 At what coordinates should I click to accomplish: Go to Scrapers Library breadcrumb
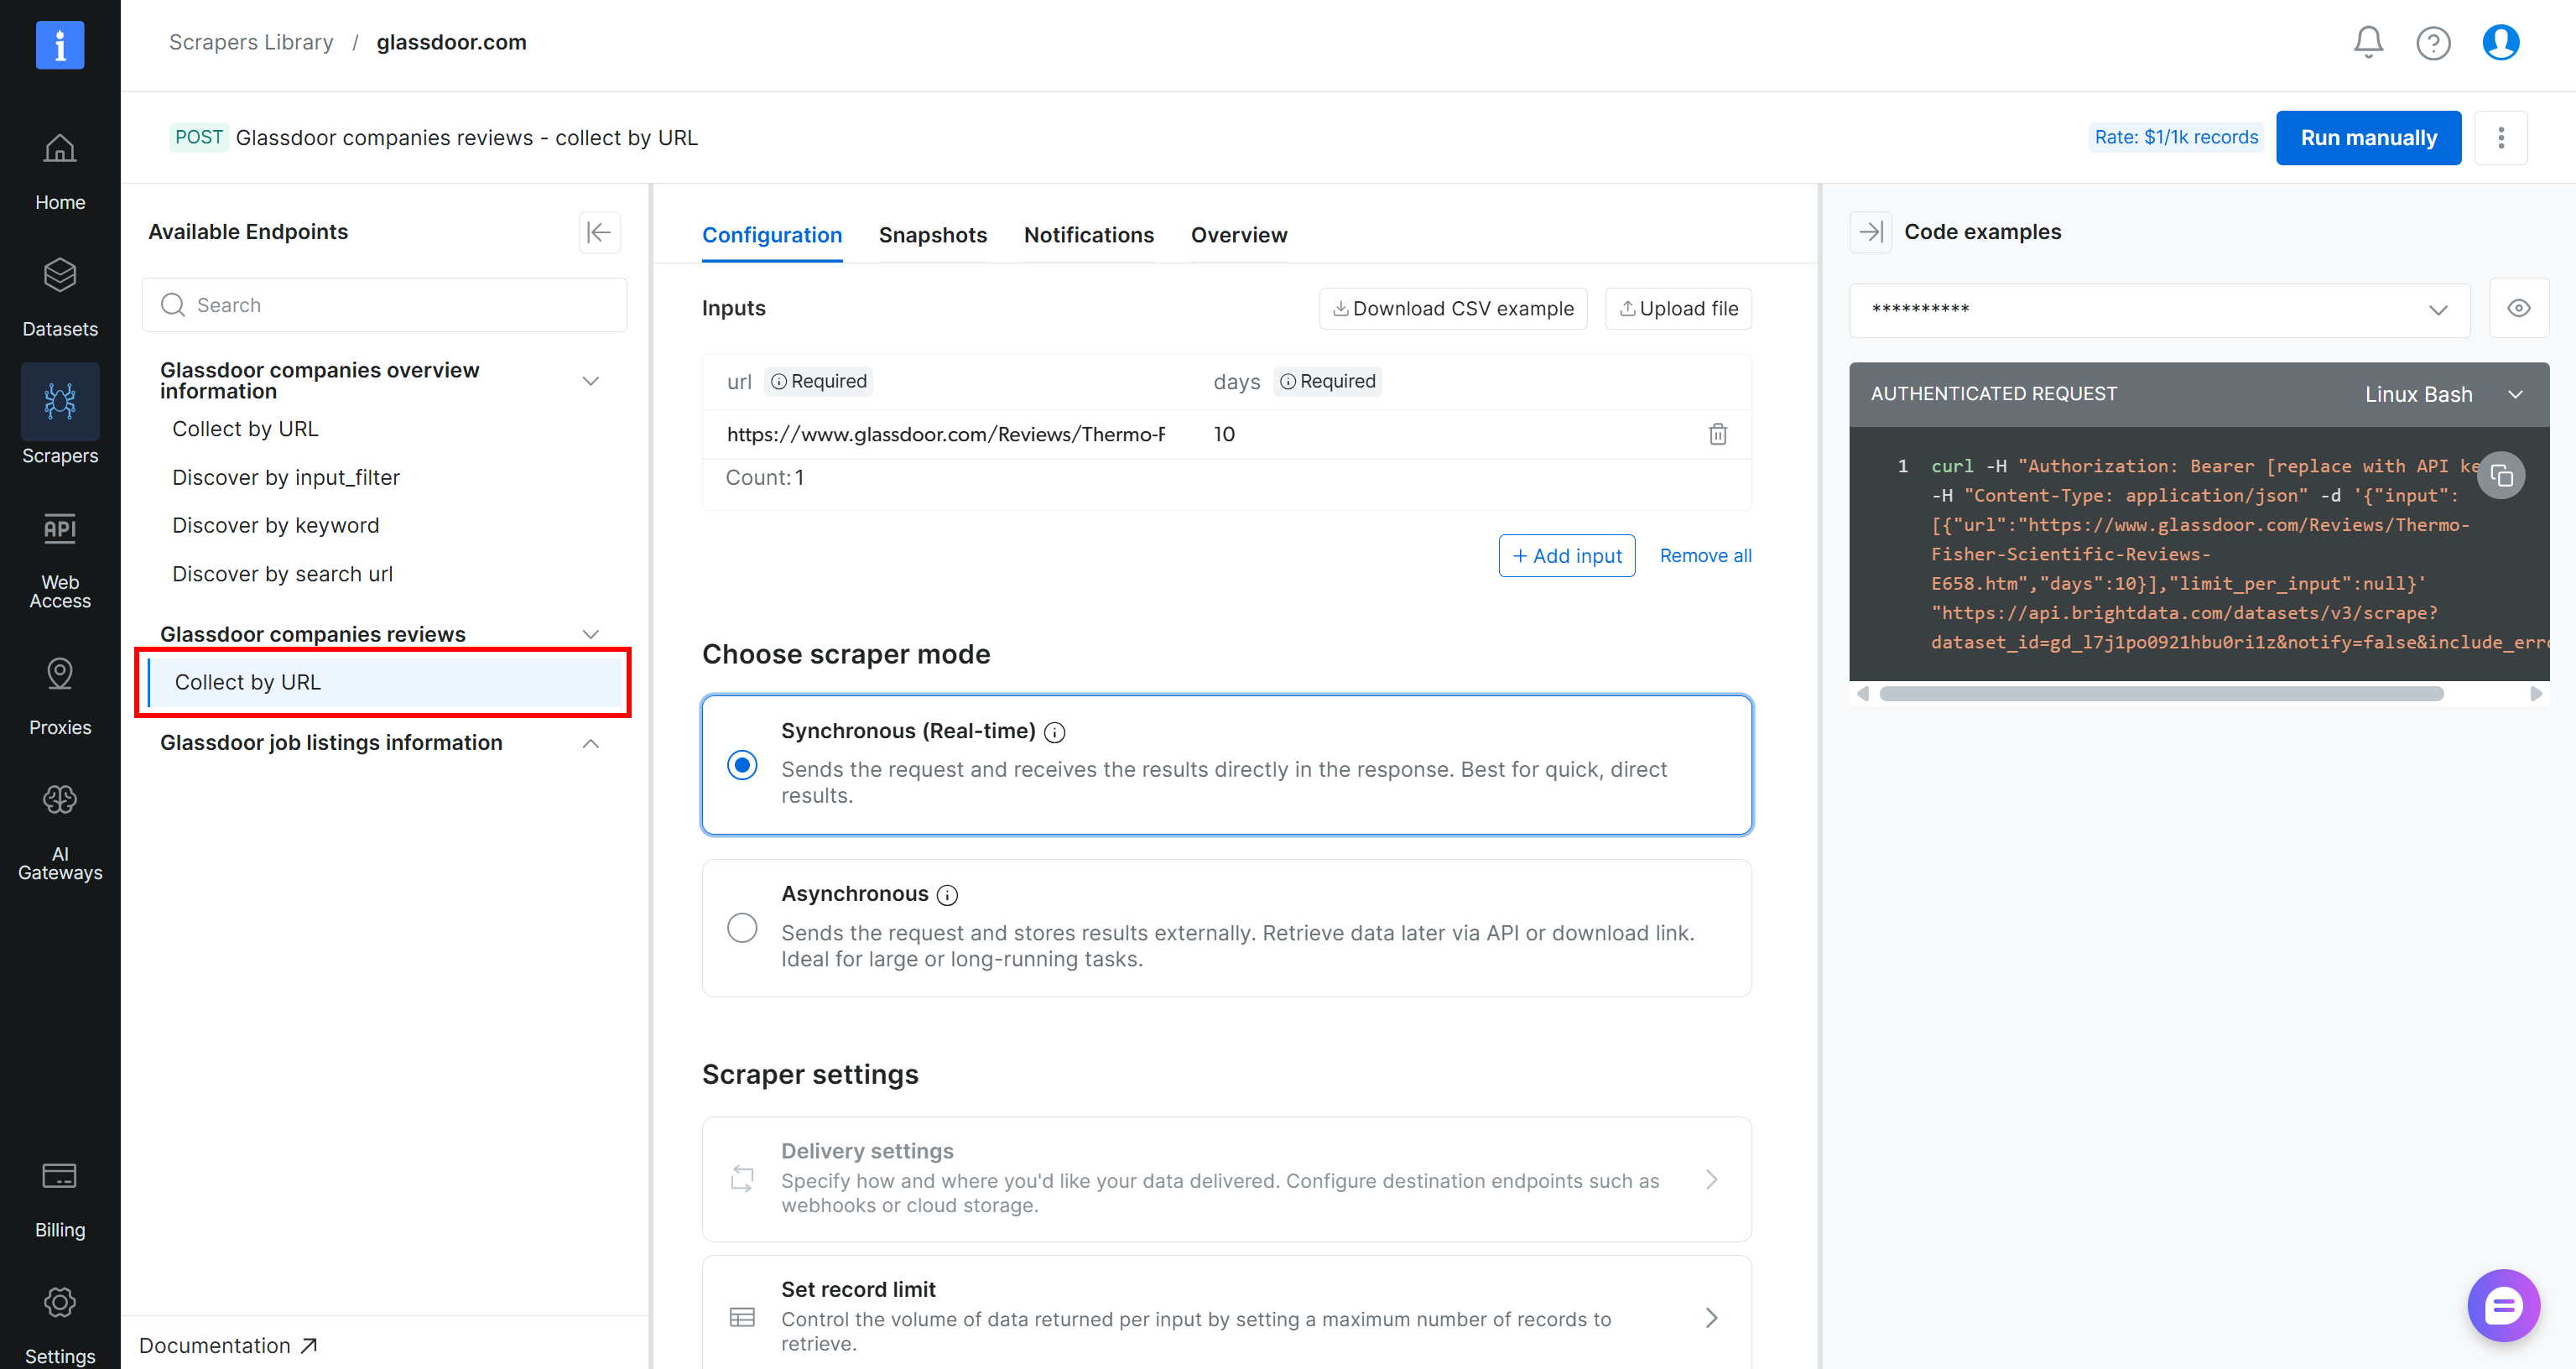tap(251, 42)
